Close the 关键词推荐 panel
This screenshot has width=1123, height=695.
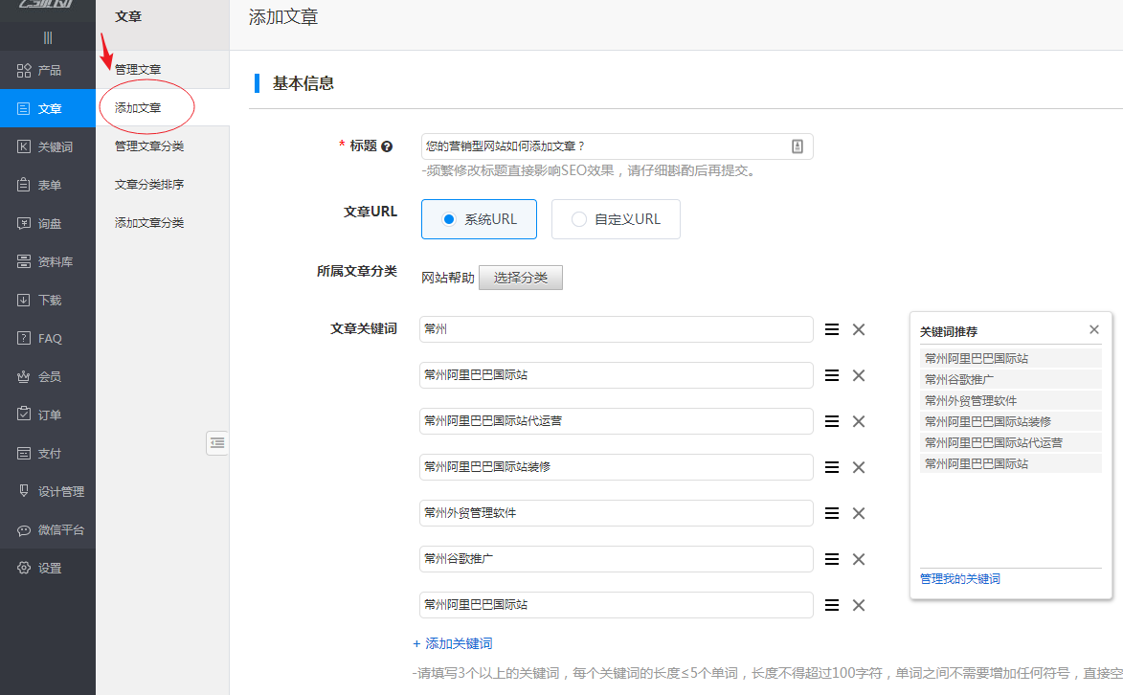pos(1094,329)
